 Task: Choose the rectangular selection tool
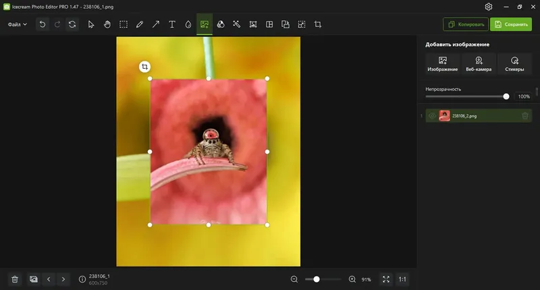coord(124,24)
